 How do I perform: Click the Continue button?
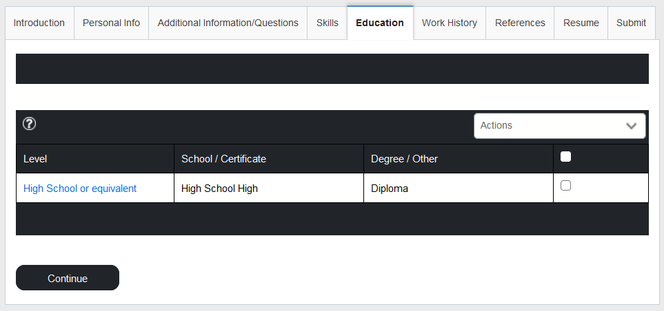(68, 277)
